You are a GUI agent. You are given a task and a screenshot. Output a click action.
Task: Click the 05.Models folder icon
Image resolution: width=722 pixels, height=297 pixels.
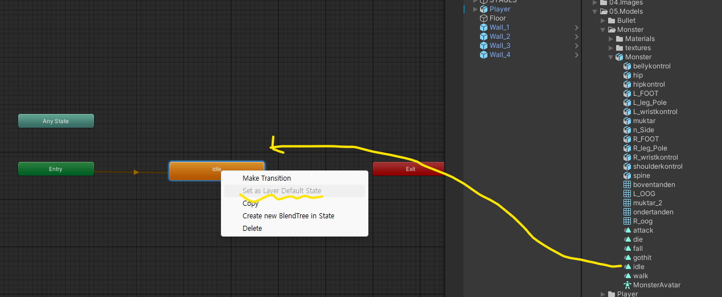(604, 11)
